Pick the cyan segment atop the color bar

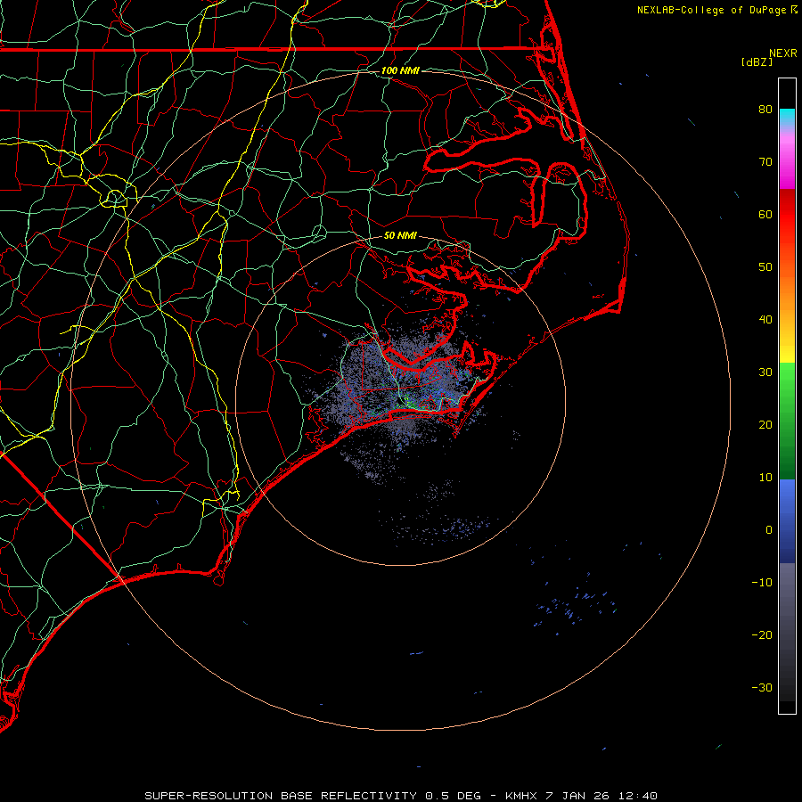coord(787,117)
